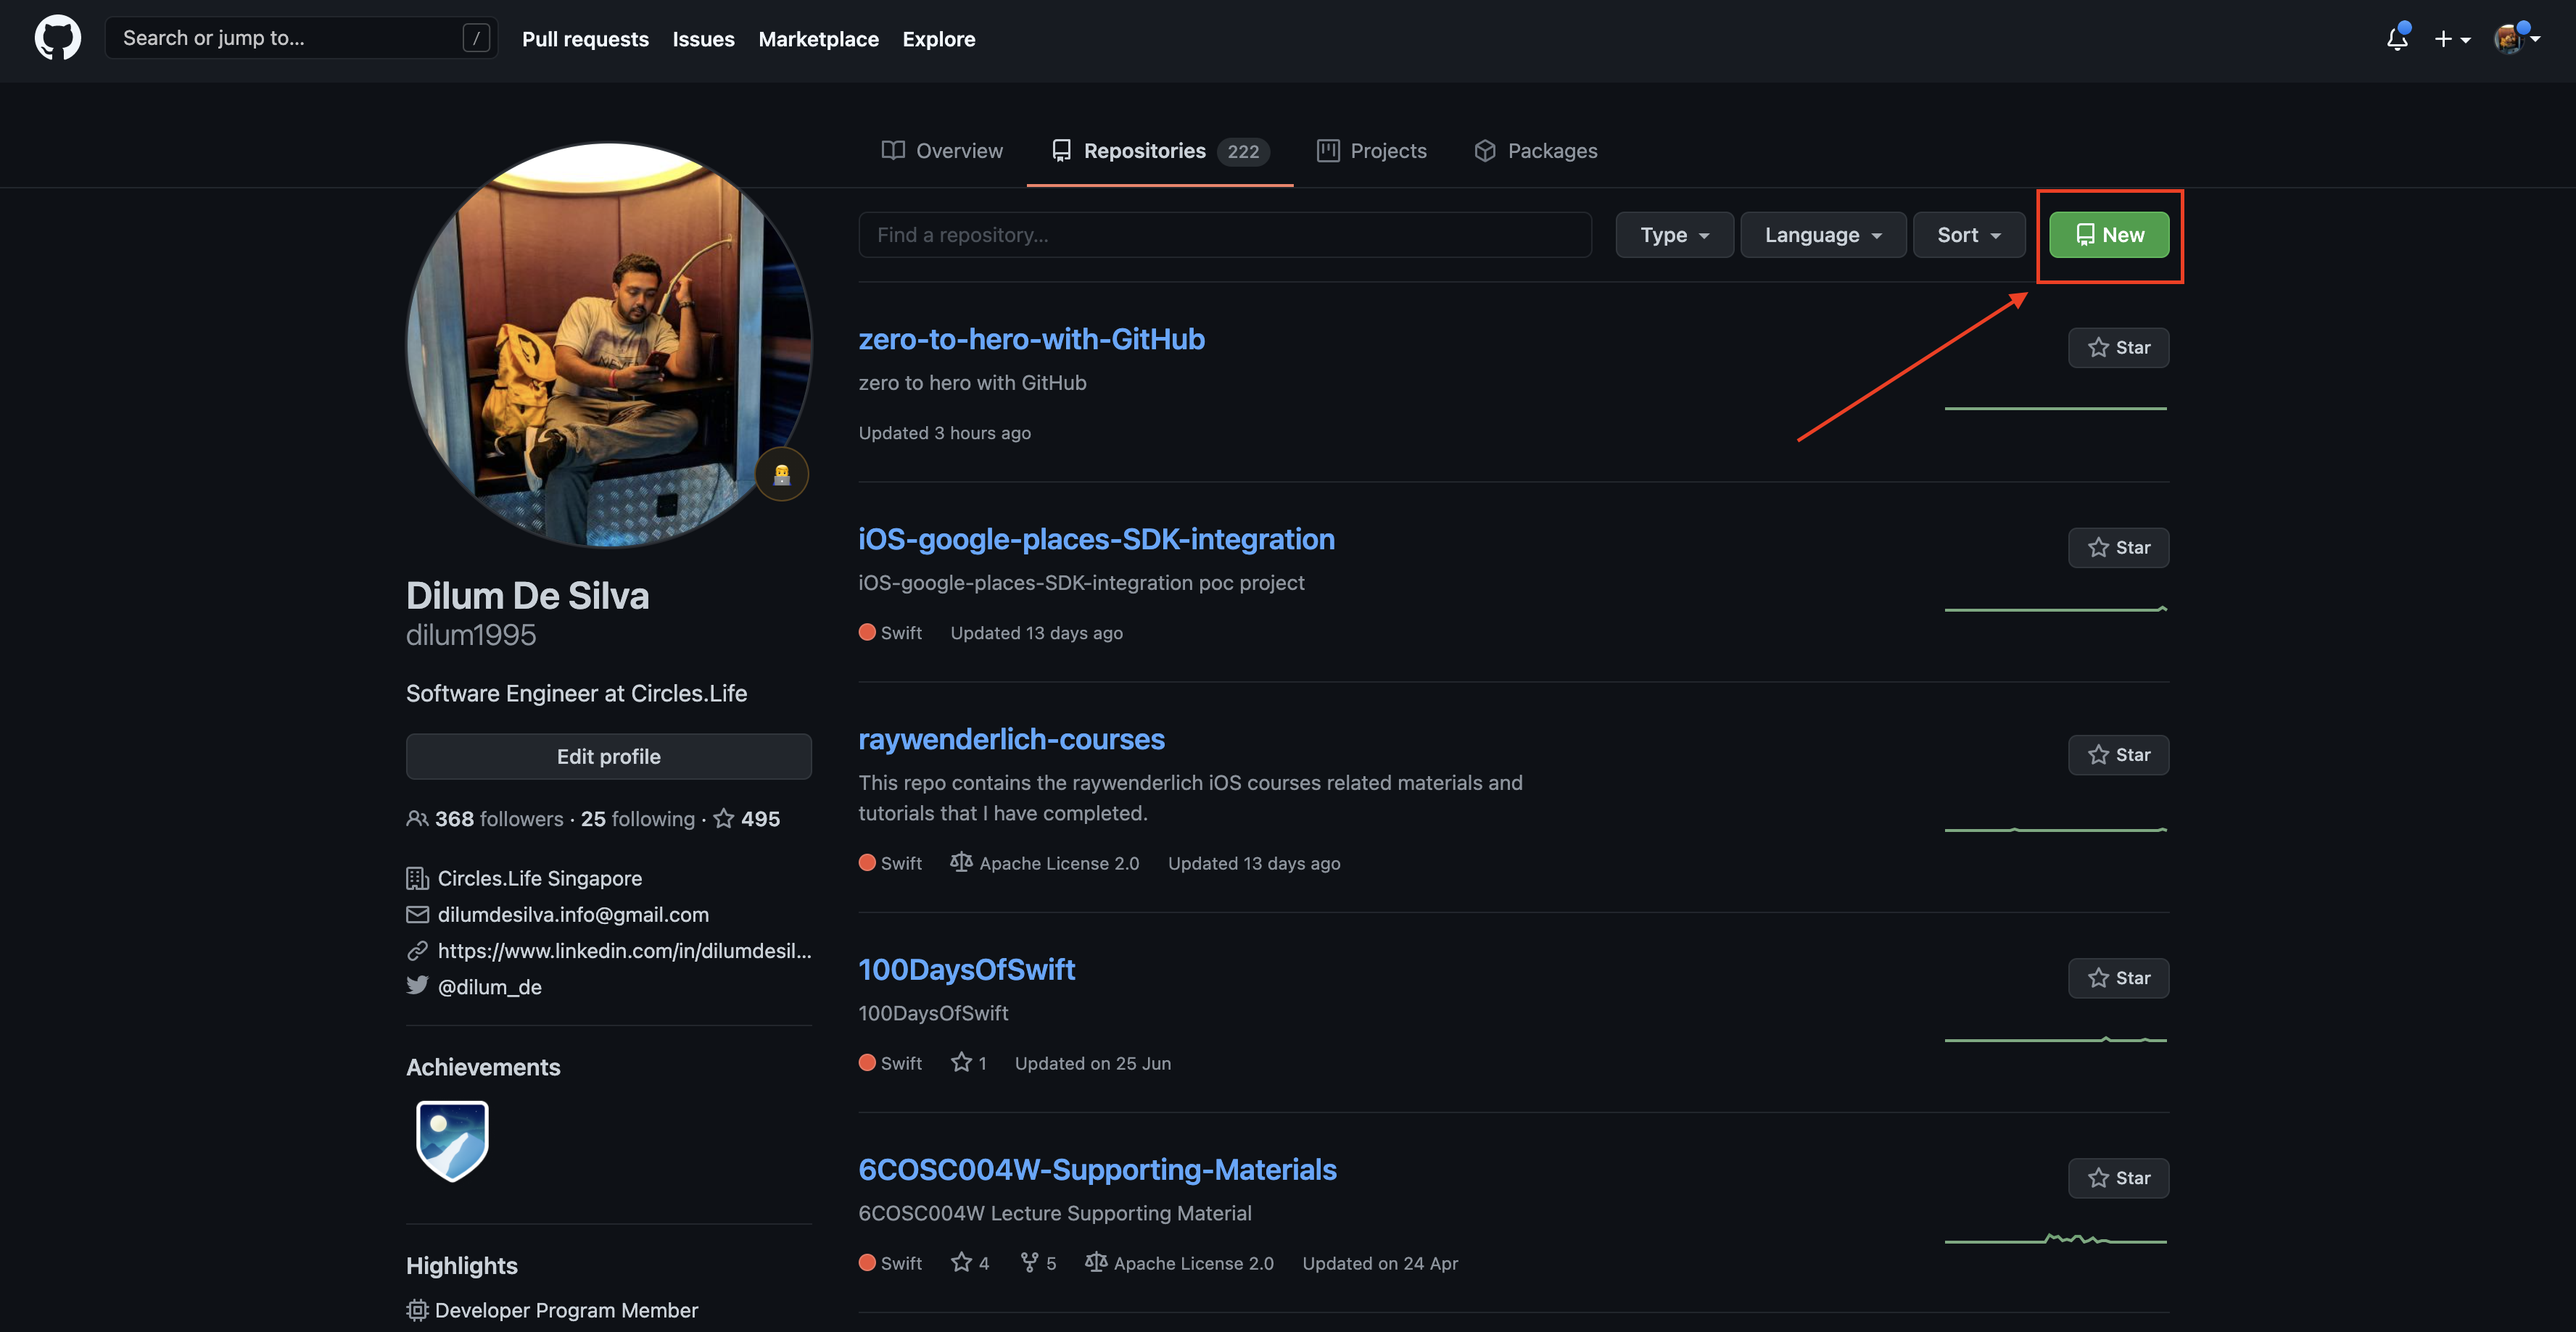Expand the Language filter dropdown
Screen dimensions: 2576x1332
tap(1822, 235)
